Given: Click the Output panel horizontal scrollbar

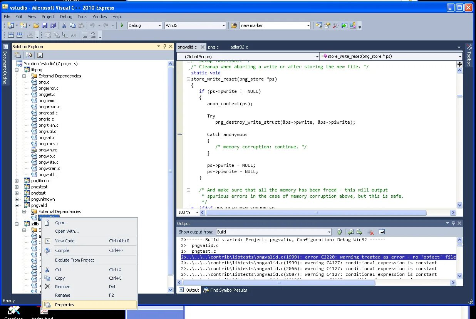Looking at the screenshot, I should [x=317, y=282].
